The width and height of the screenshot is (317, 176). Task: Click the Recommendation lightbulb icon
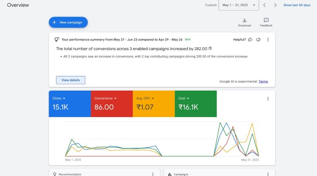tap(54, 174)
